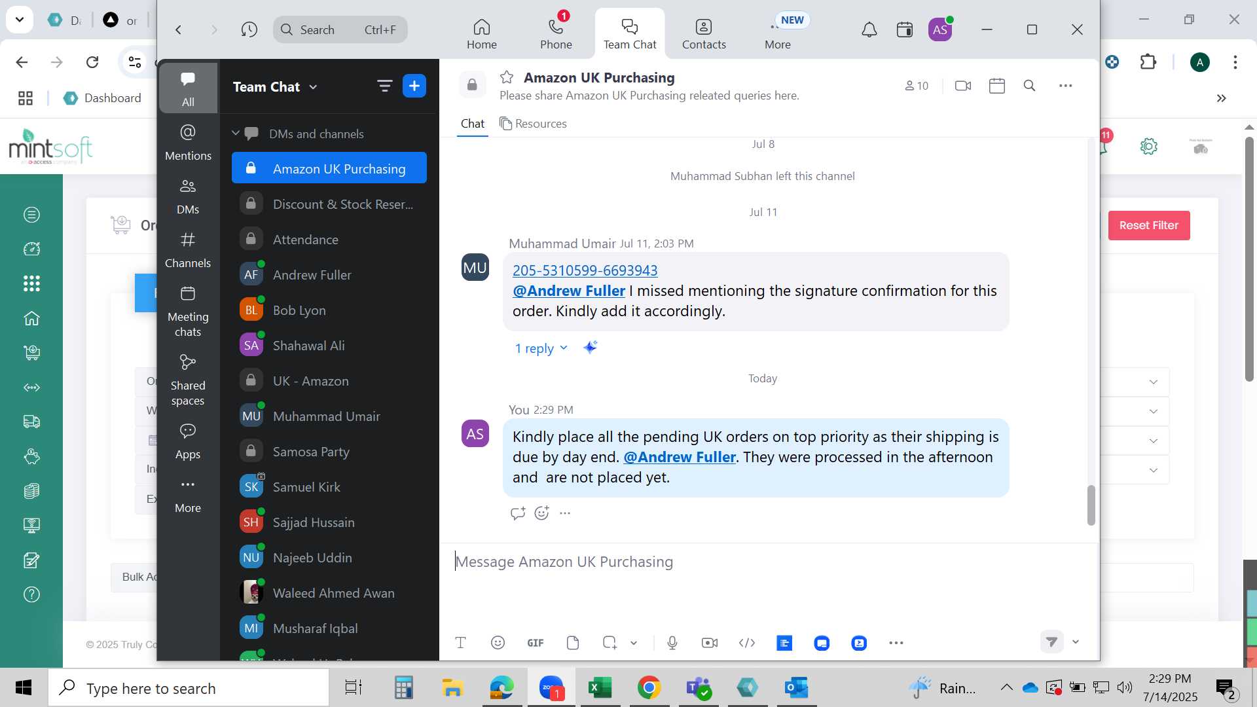Open Apps in sidebar
1257x707 pixels.
(x=188, y=441)
